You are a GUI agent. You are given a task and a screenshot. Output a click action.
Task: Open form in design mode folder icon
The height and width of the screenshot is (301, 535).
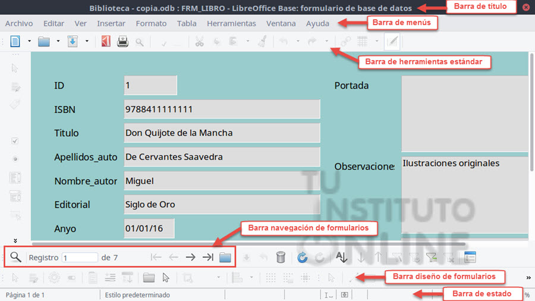click(x=149, y=277)
